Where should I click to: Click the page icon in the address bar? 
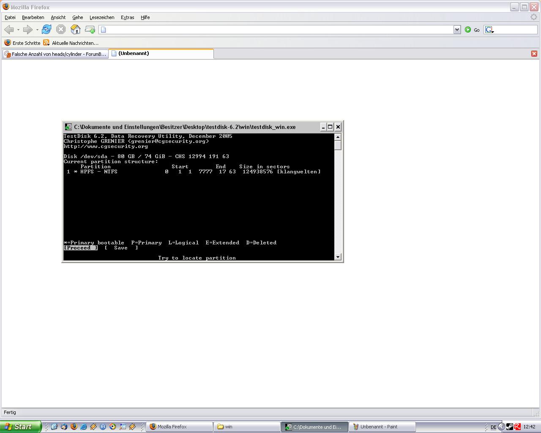tap(104, 30)
